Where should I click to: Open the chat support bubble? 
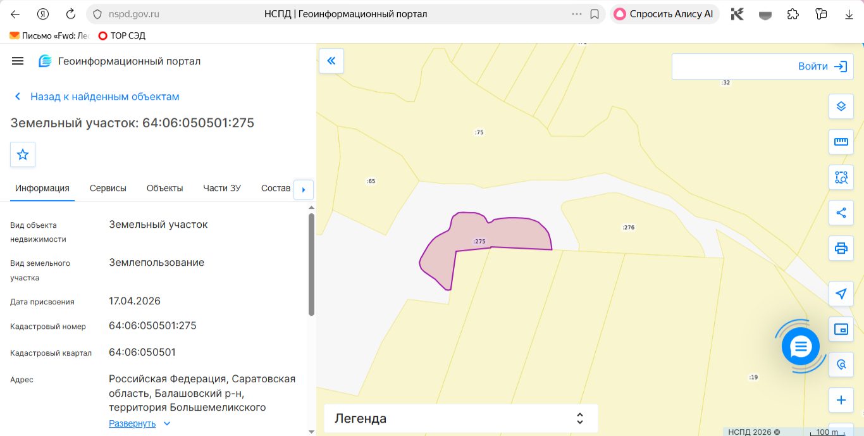coord(801,346)
